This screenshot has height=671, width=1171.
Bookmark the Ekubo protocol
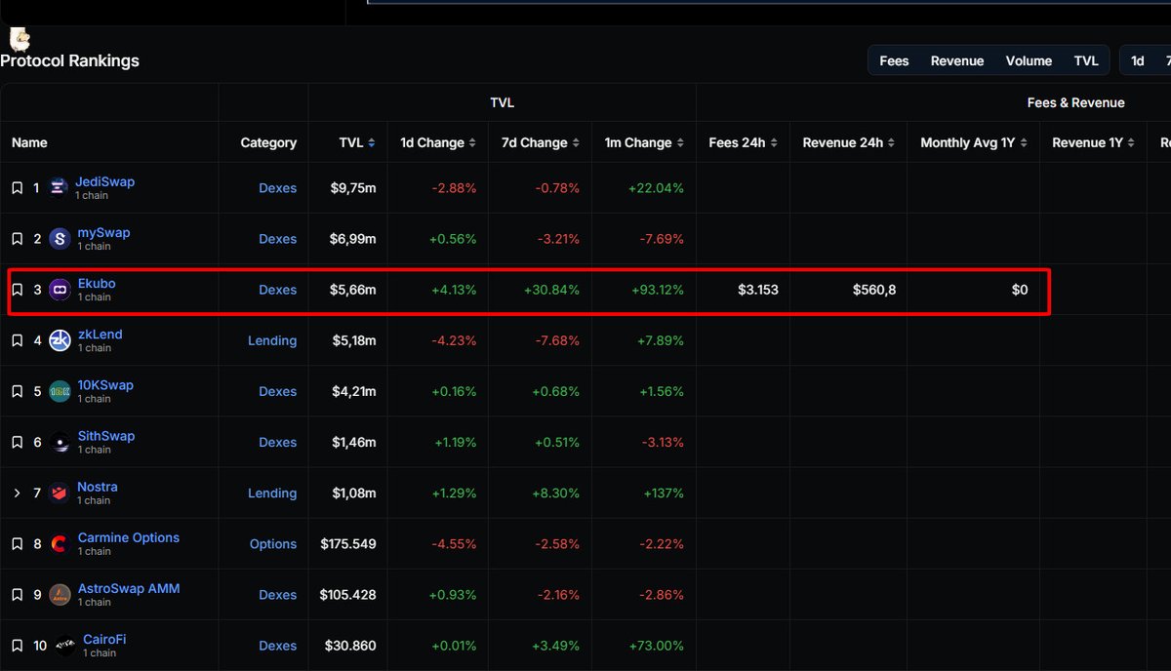(x=17, y=290)
